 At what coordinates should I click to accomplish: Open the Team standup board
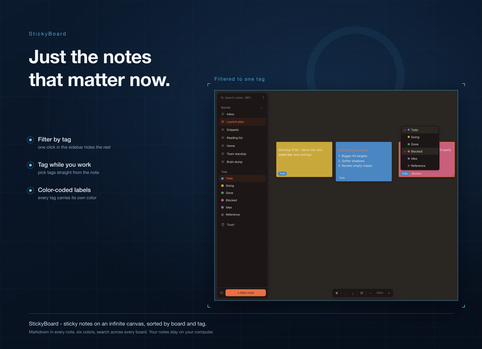(x=242, y=154)
